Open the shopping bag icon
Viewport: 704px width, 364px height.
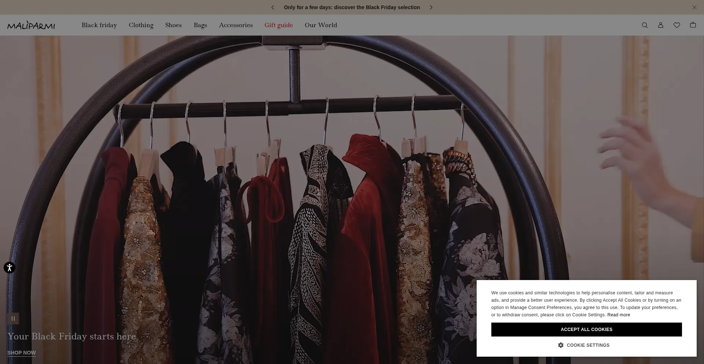coord(693,25)
